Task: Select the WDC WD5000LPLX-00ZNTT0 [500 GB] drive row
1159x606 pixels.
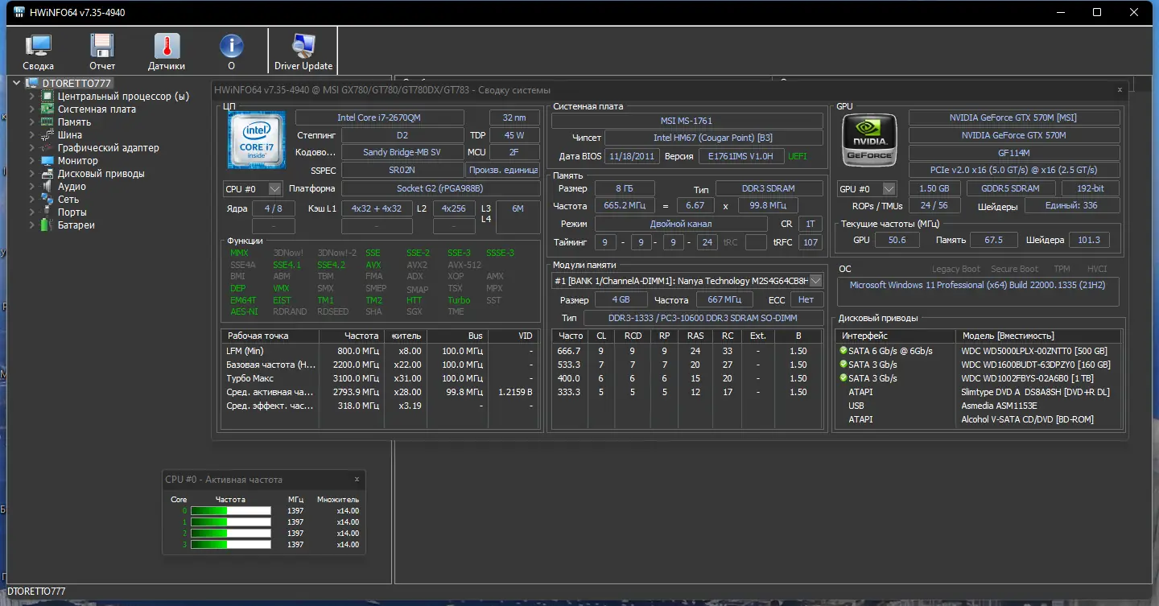Action: tap(978, 351)
